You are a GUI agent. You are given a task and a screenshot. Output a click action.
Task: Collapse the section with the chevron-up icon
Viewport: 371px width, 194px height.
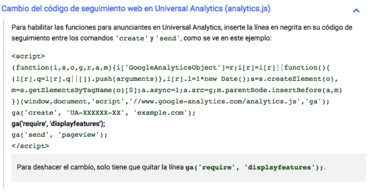(356, 11)
